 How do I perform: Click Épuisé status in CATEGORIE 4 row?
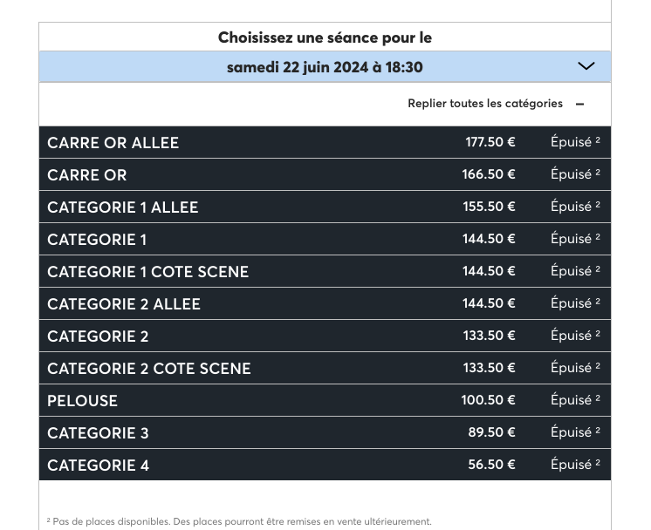[575, 465]
